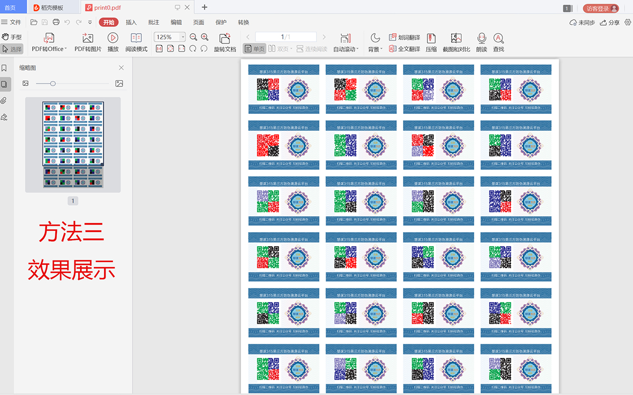
Task: Click the 分享 share button
Action: coord(610,23)
